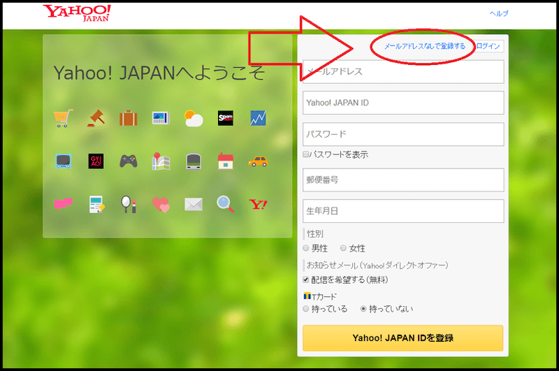Focus the パスワード input field

tap(403, 134)
